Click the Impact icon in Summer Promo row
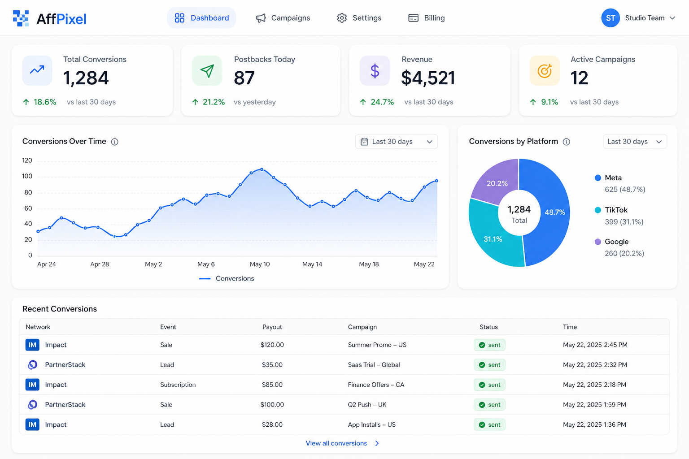The image size is (689, 459). point(32,345)
